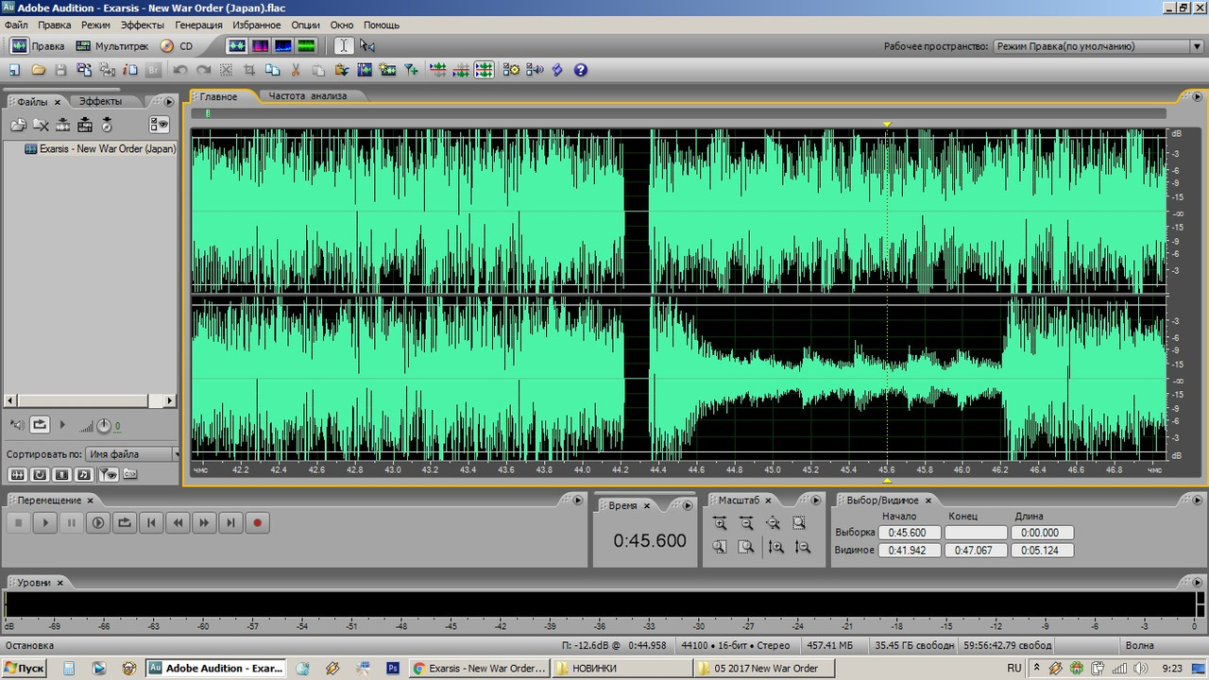1209x680 pixels.
Task: Toggle show audio files filter
Action: [x=17, y=474]
